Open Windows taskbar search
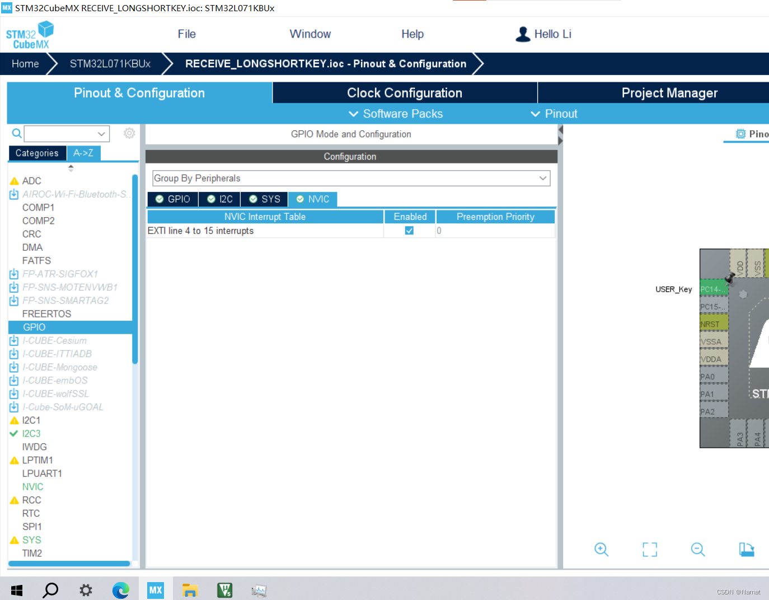This screenshot has height=600, width=769. (50, 590)
